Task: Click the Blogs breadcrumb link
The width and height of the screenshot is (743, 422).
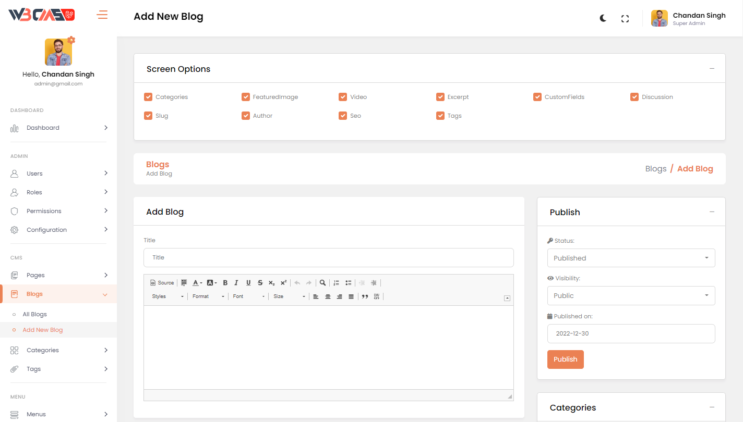Action: coord(655,169)
